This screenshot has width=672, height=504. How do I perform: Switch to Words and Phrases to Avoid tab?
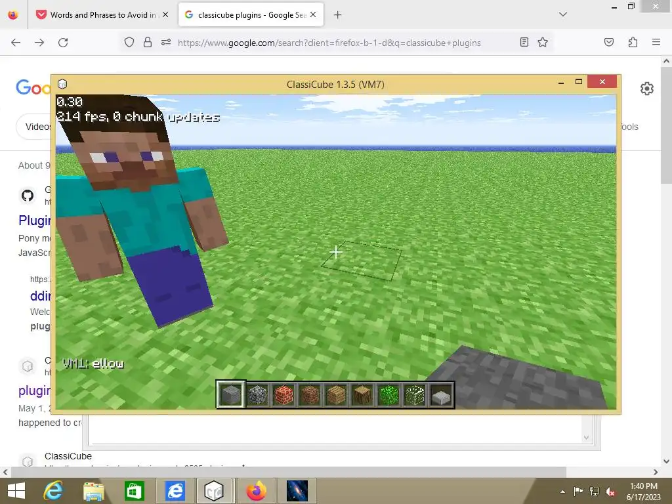[x=103, y=14]
